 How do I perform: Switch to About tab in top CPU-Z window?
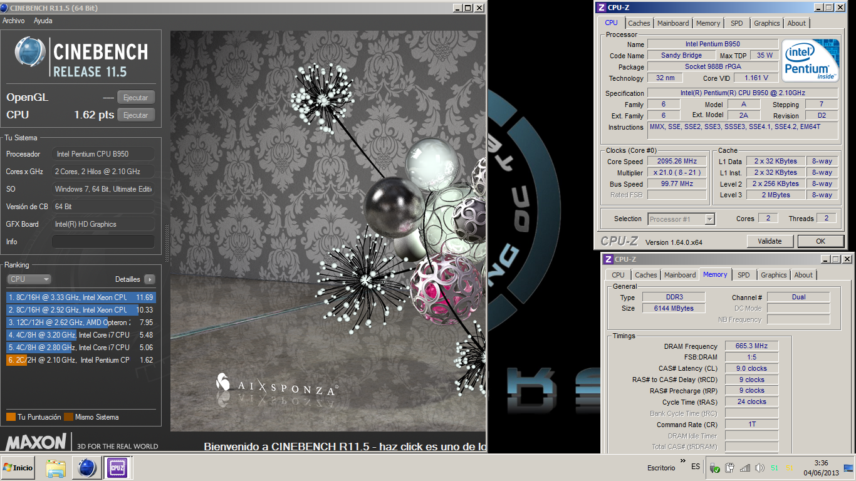point(797,23)
